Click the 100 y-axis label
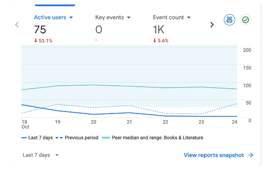The height and width of the screenshot is (170, 272). [247, 85]
